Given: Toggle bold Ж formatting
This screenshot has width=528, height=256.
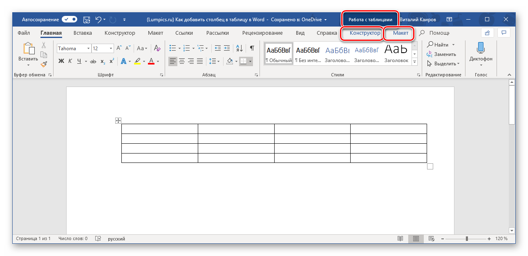Looking at the screenshot, I should (61, 61).
